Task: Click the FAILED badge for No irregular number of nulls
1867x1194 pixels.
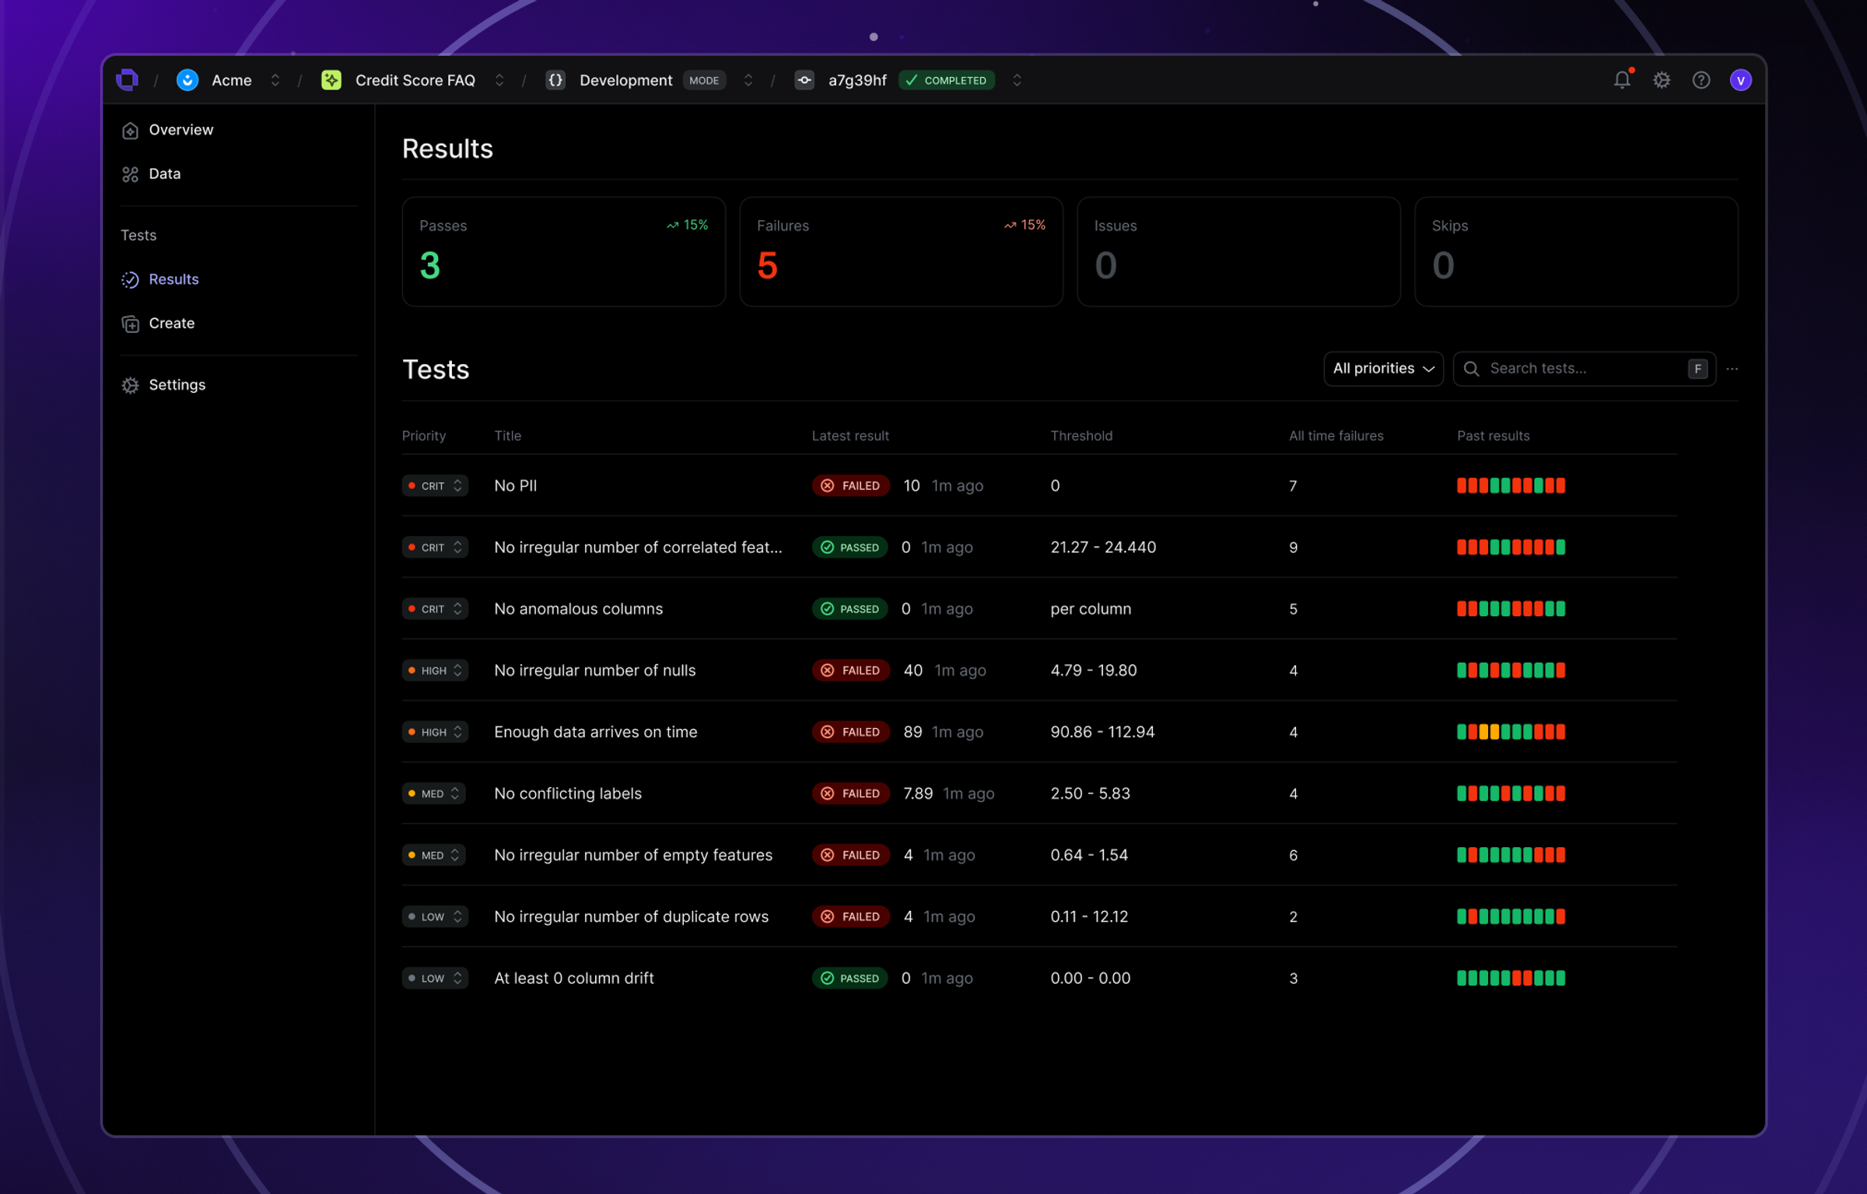Action: pyautogui.click(x=850, y=671)
